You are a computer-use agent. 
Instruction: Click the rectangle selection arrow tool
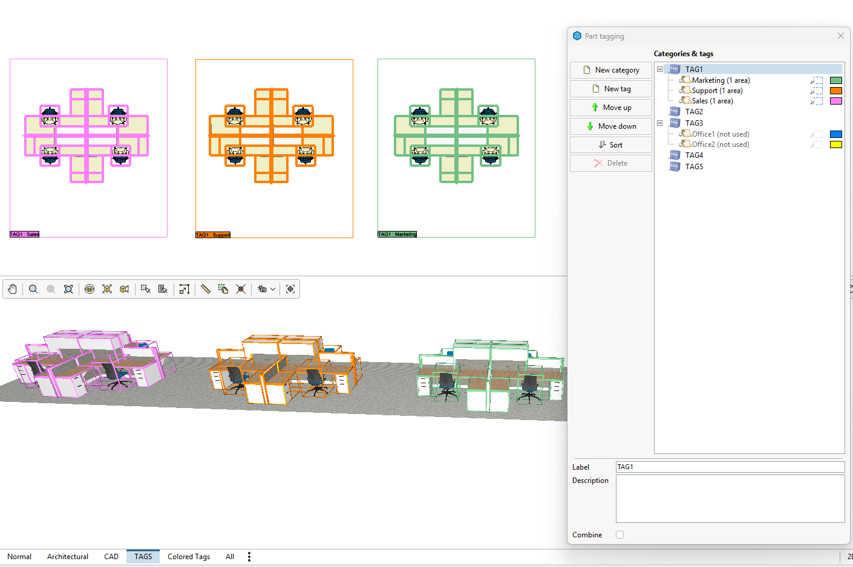[146, 289]
